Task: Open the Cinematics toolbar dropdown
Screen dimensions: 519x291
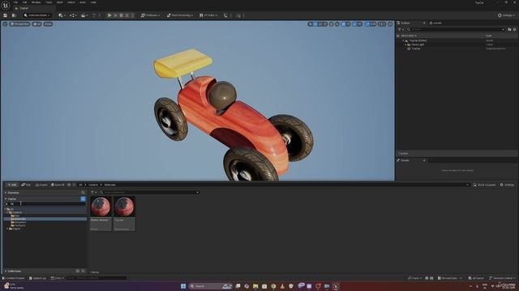Action: (84, 15)
